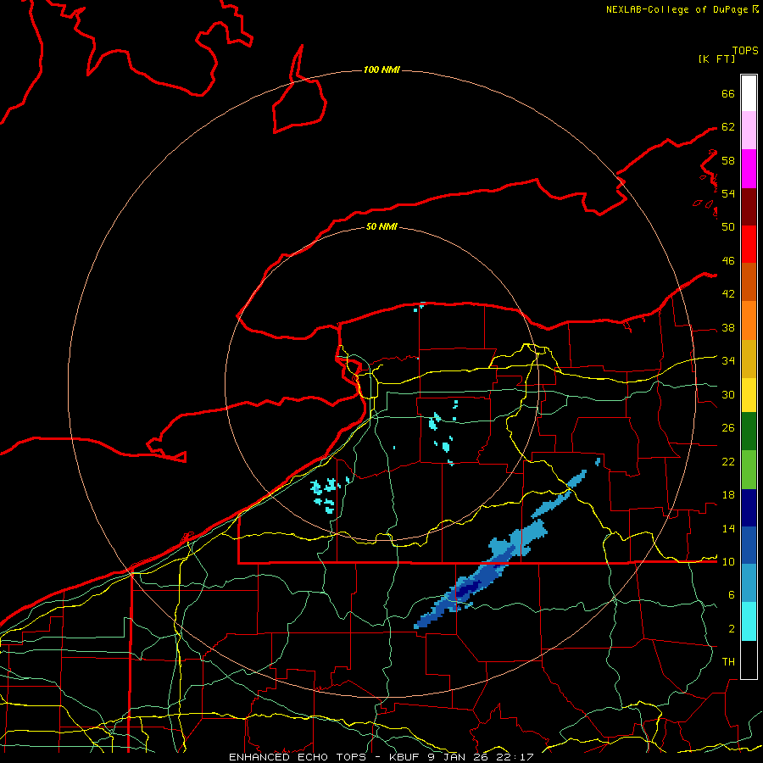
Task: Click the '42' legend value label
Action: [x=728, y=294]
